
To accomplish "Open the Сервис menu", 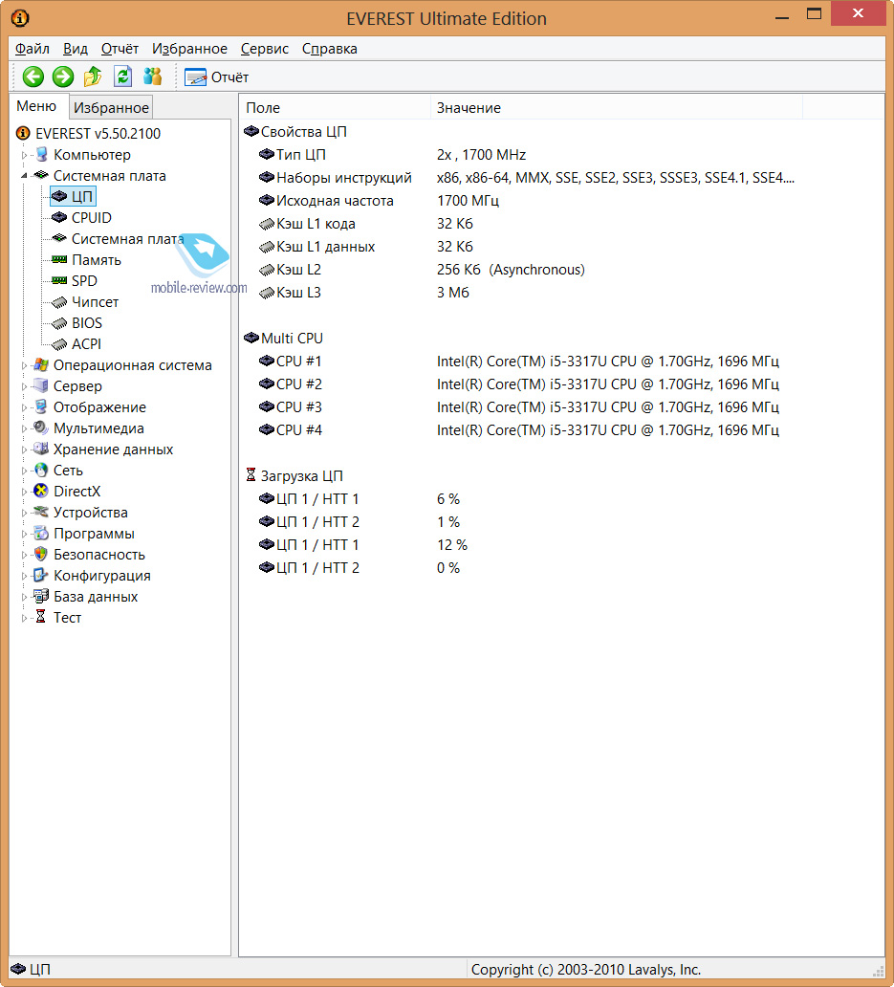I will pos(264,49).
